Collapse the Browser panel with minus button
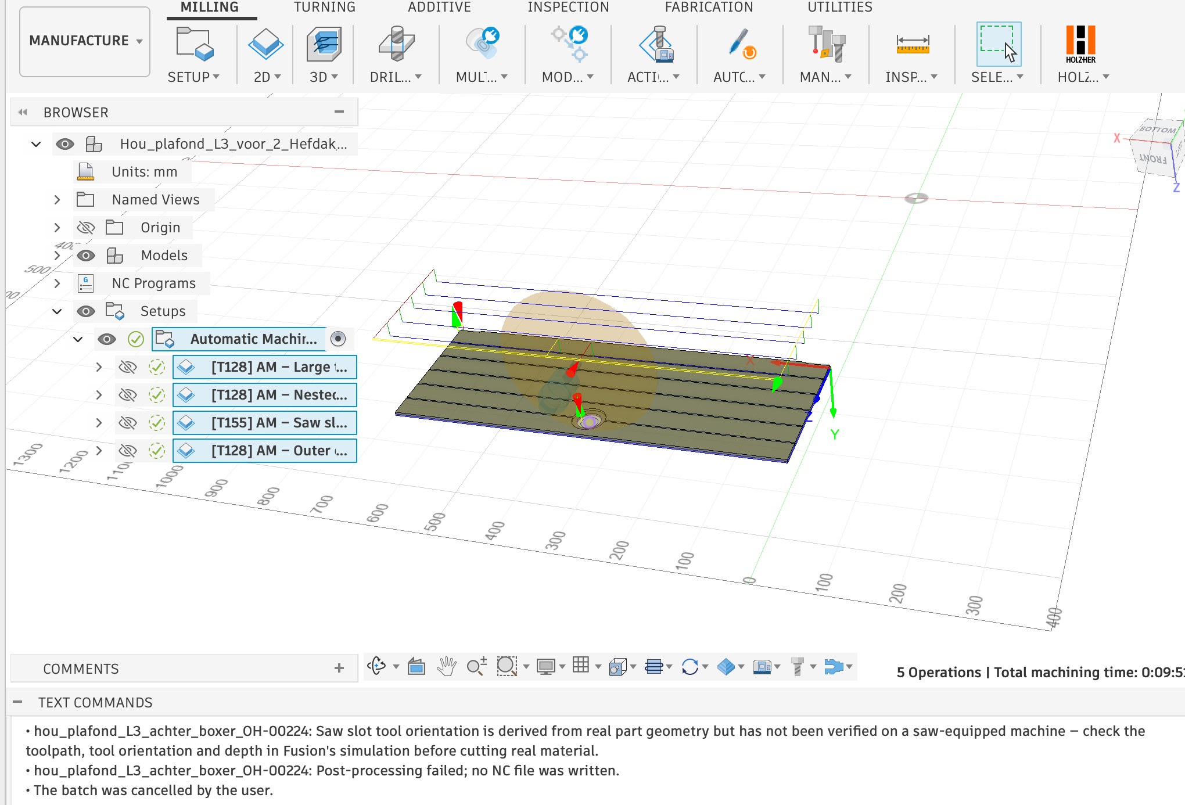 339,112
